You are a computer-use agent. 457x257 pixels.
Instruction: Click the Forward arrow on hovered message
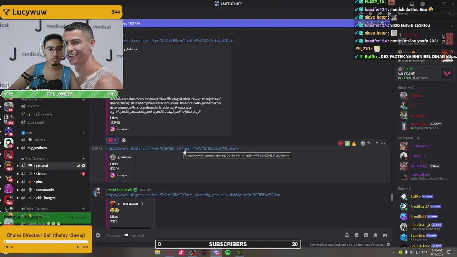pos(376,143)
